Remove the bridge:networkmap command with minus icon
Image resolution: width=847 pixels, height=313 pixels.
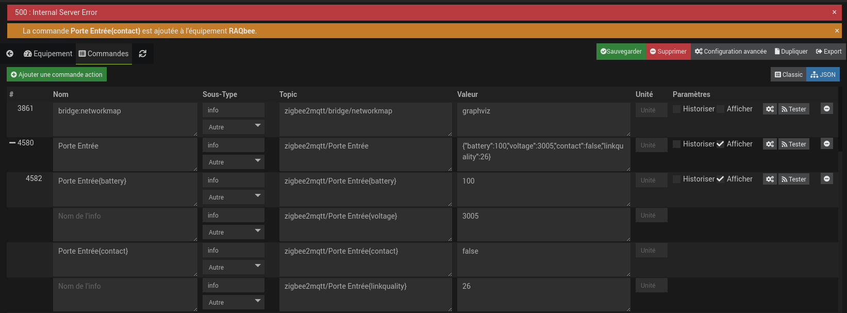(x=827, y=109)
